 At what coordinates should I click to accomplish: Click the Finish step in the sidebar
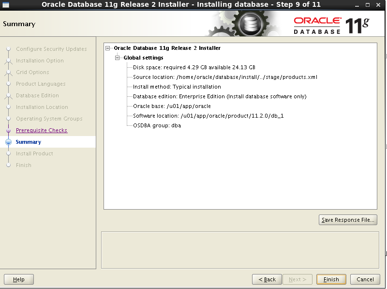point(24,165)
